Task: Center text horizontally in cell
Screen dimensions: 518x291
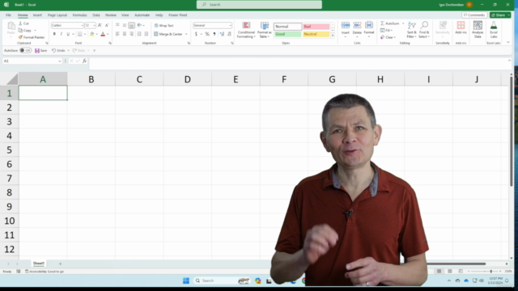Action: coord(124,34)
